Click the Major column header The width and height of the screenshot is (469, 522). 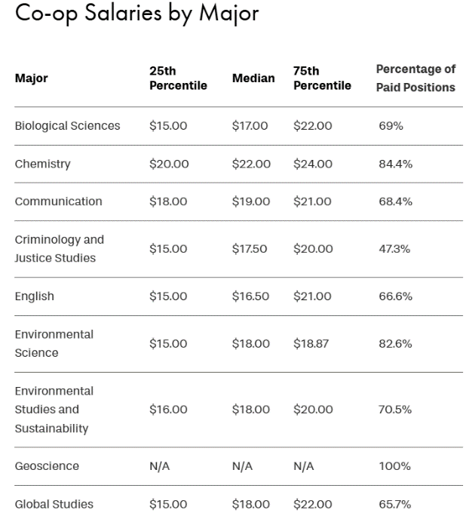(31, 78)
